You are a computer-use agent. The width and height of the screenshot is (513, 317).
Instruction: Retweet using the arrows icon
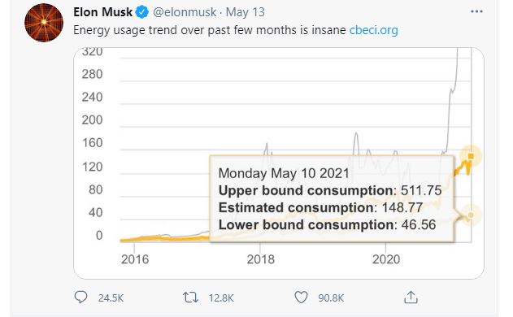click(190, 297)
